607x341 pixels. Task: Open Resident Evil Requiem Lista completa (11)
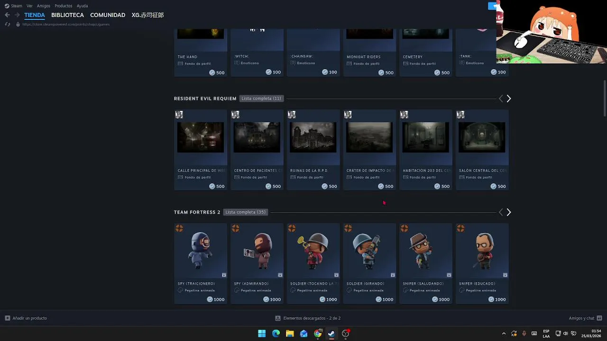261,99
